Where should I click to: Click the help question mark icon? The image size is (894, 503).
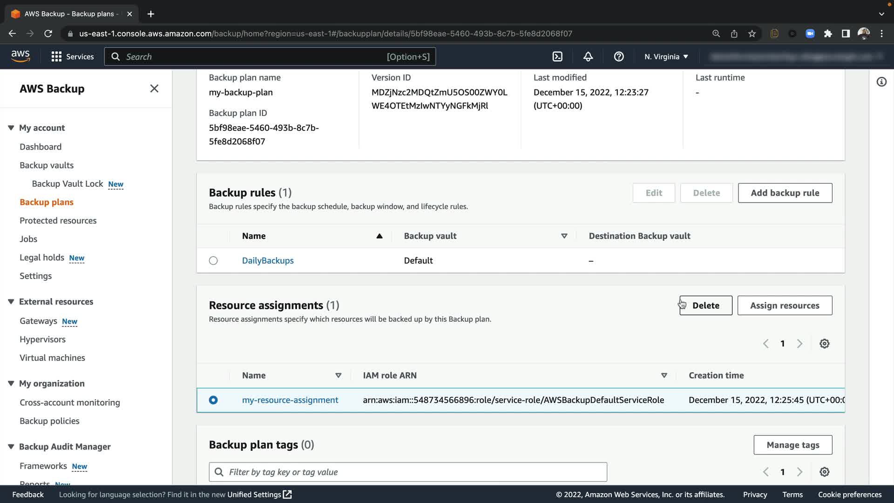[x=619, y=56]
